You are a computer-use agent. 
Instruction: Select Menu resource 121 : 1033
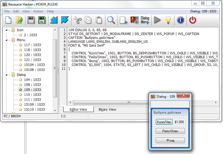point(32,60)
